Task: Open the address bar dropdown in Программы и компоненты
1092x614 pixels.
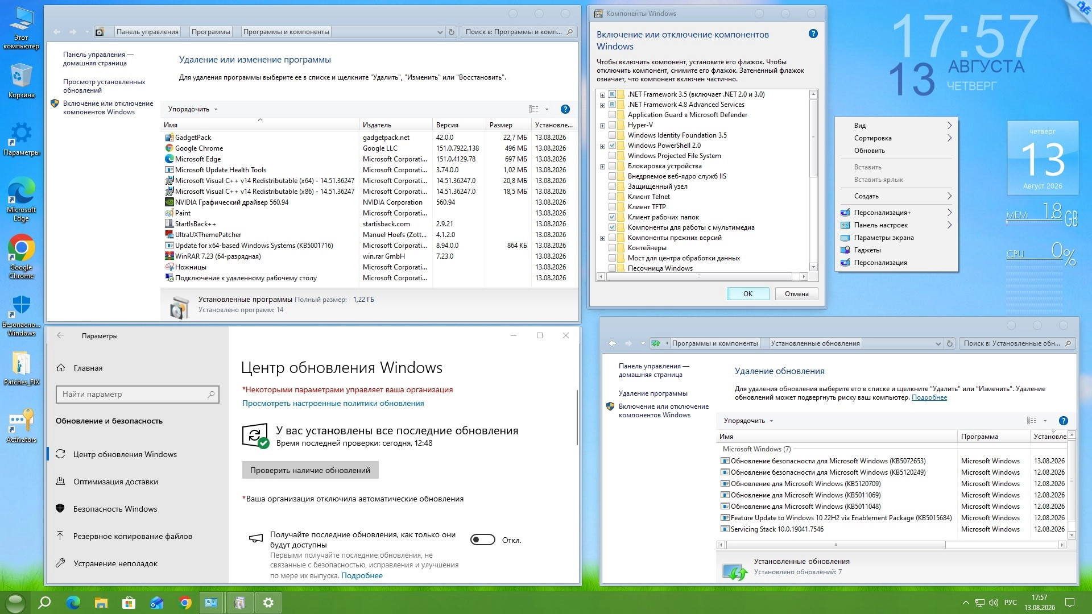Action: 440,32
